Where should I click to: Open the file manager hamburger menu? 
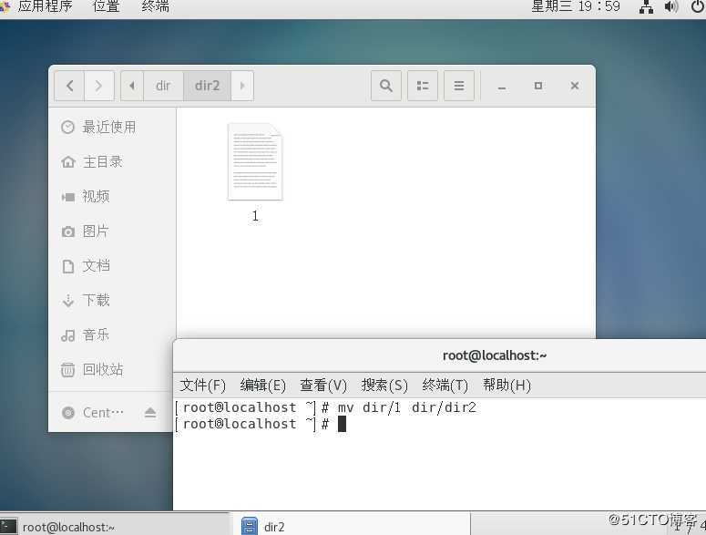459,86
